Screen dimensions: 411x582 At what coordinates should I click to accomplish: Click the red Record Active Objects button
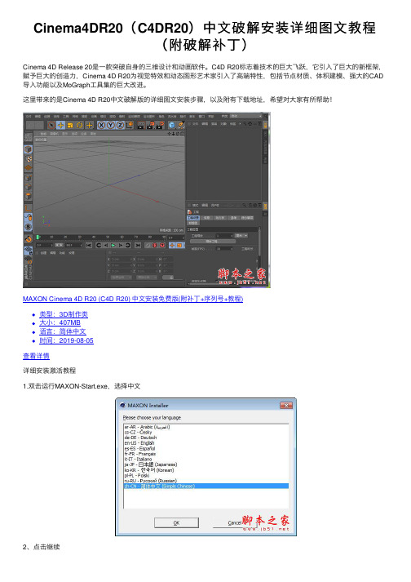[x=155, y=246]
